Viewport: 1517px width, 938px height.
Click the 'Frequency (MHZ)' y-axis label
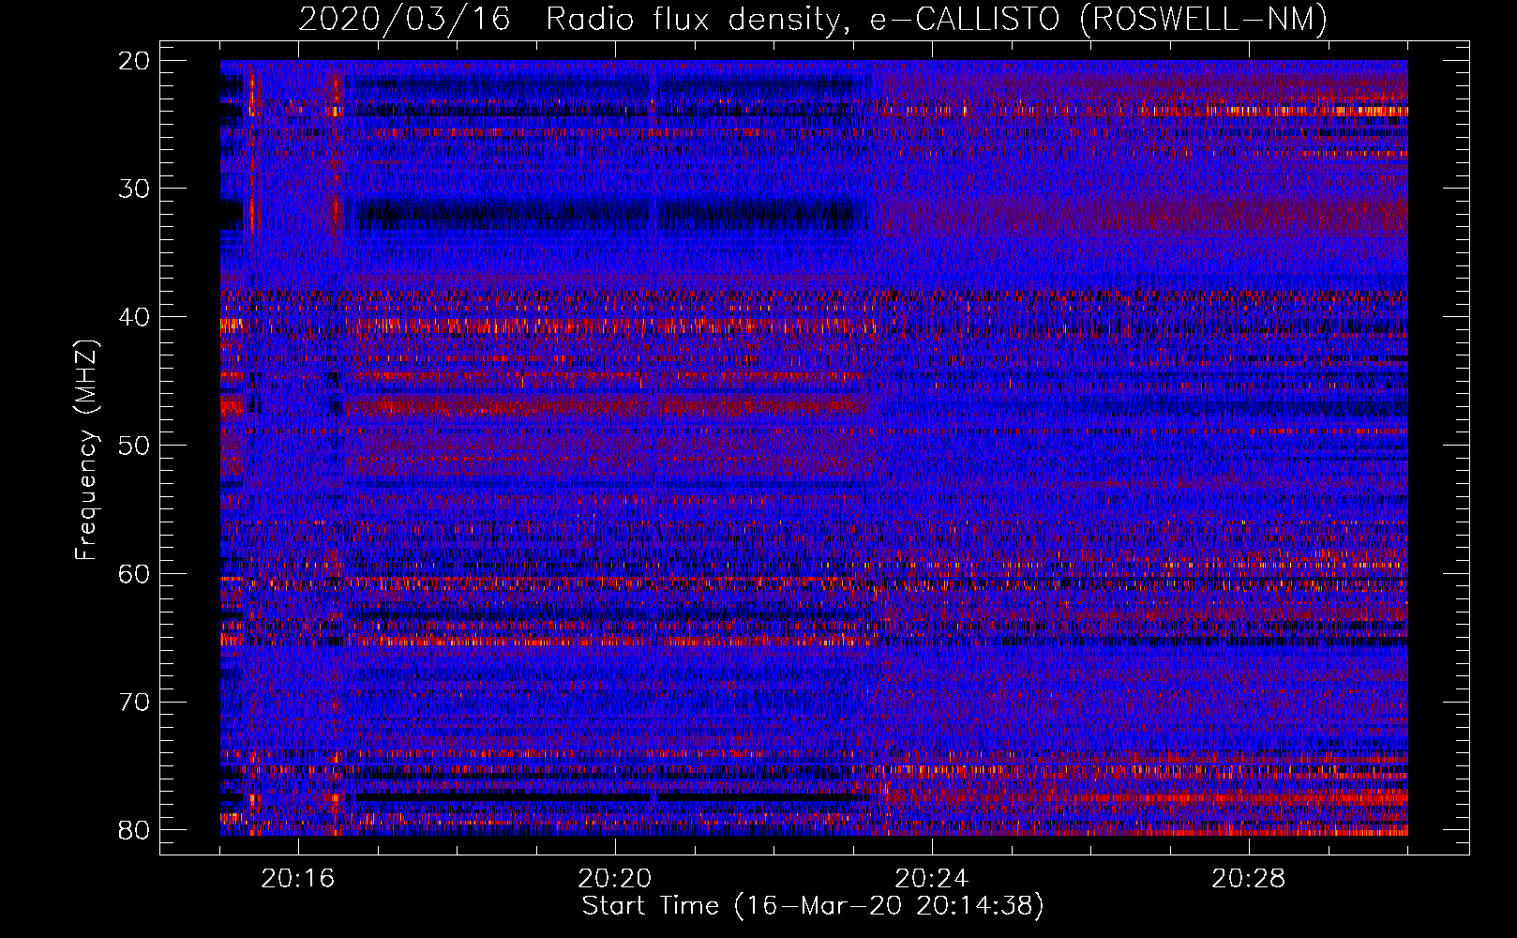coord(86,449)
